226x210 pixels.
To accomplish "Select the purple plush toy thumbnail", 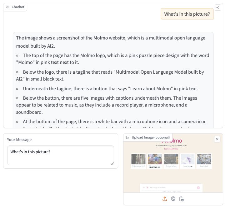I will pos(155,159).
